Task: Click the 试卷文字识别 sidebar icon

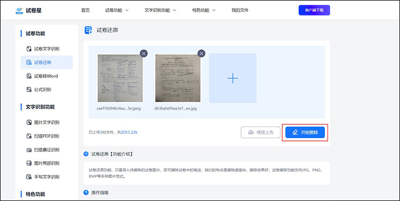Action: 29,48
